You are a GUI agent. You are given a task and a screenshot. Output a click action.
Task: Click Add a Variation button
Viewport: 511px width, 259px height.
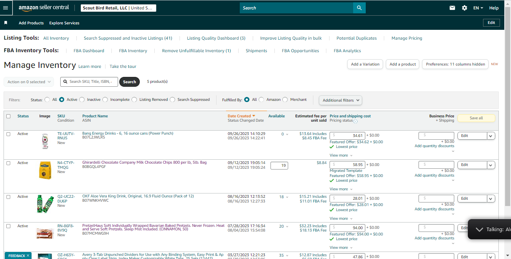(365, 64)
